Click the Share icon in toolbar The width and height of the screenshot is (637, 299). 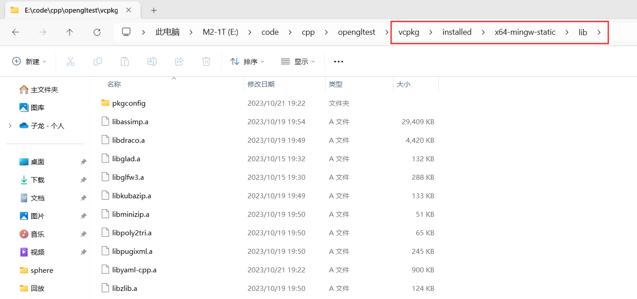[179, 61]
